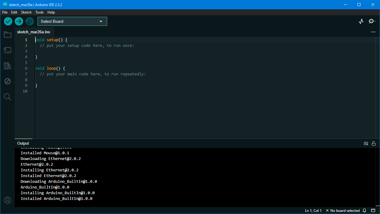Click line number 10 in the gutter
Viewport: 380px width, 214px height.
click(x=25, y=91)
